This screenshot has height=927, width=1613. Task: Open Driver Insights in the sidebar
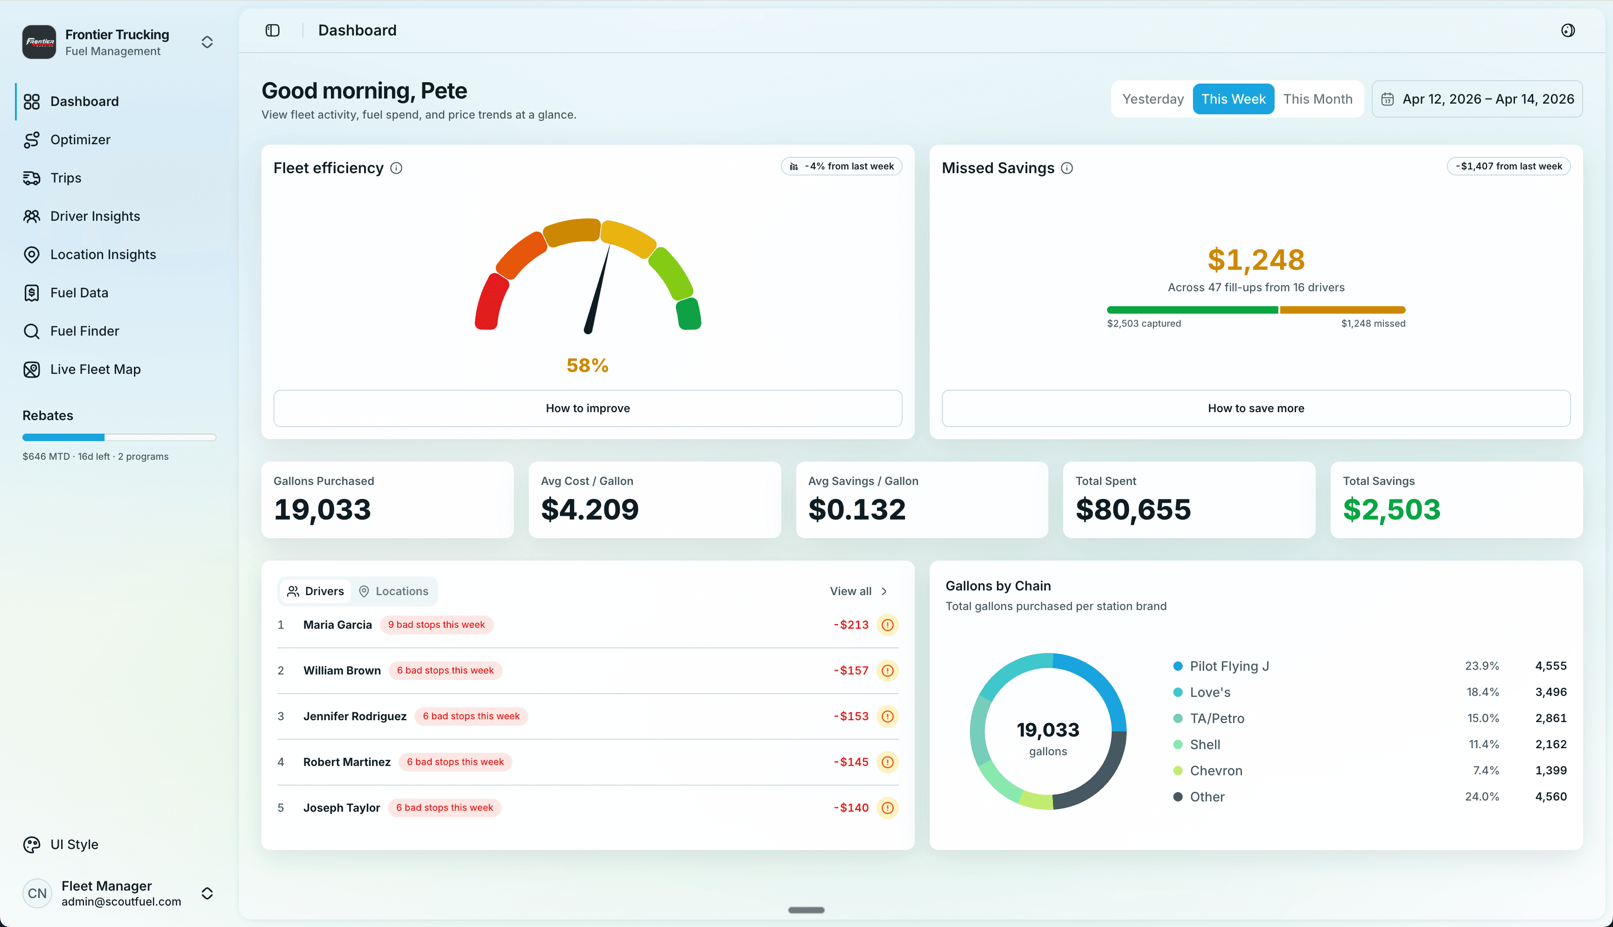pos(95,216)
